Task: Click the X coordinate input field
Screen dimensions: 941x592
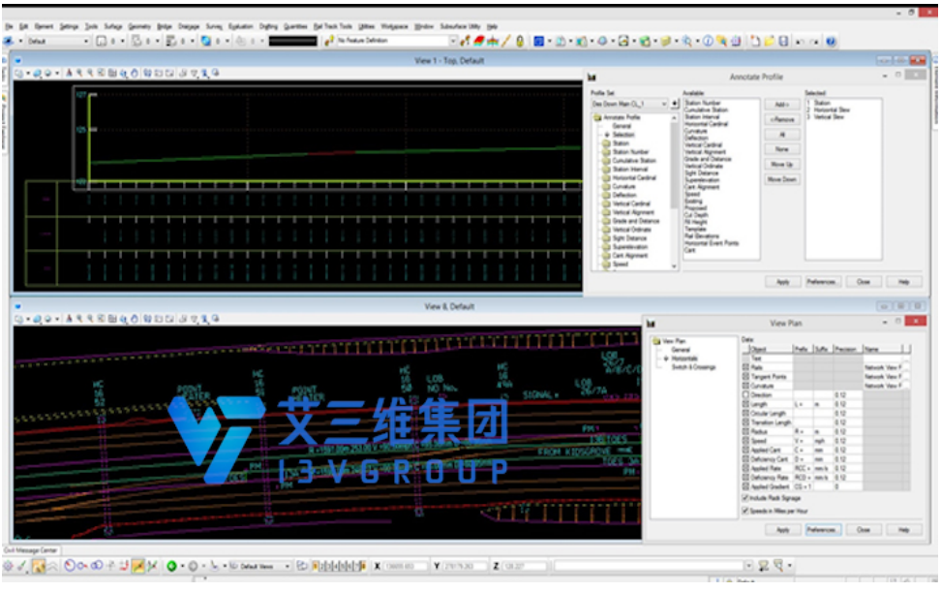Action: [x=406, y=566]
